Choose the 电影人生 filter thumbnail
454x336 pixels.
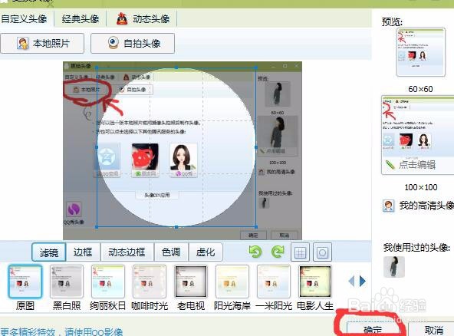pyautogui.click(x=315, y=282)
